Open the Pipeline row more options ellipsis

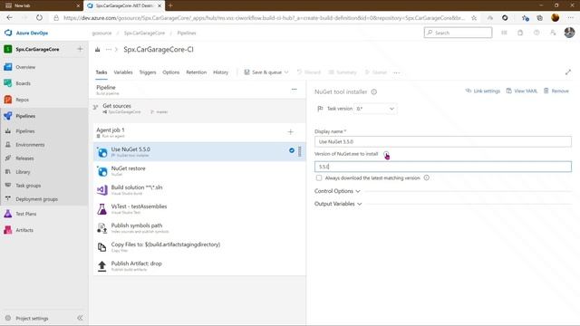[x=294, y=89]
